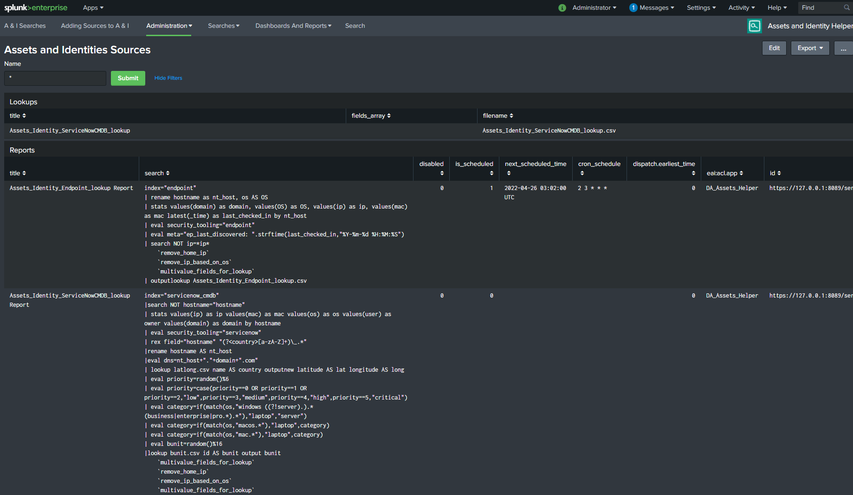
Task: Open the Administrator user menu
Action: pos(594,8)
